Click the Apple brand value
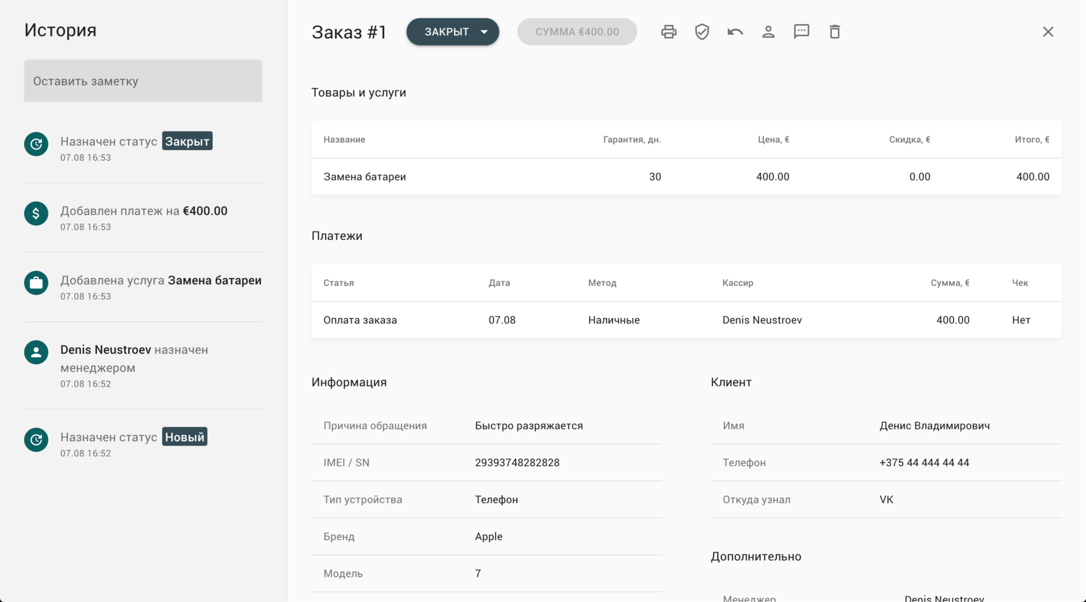 pos(489,536)
